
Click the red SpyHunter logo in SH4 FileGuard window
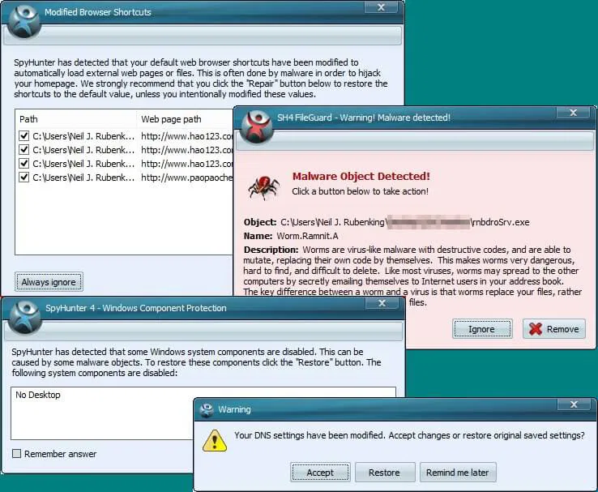(x=256, y=126)
